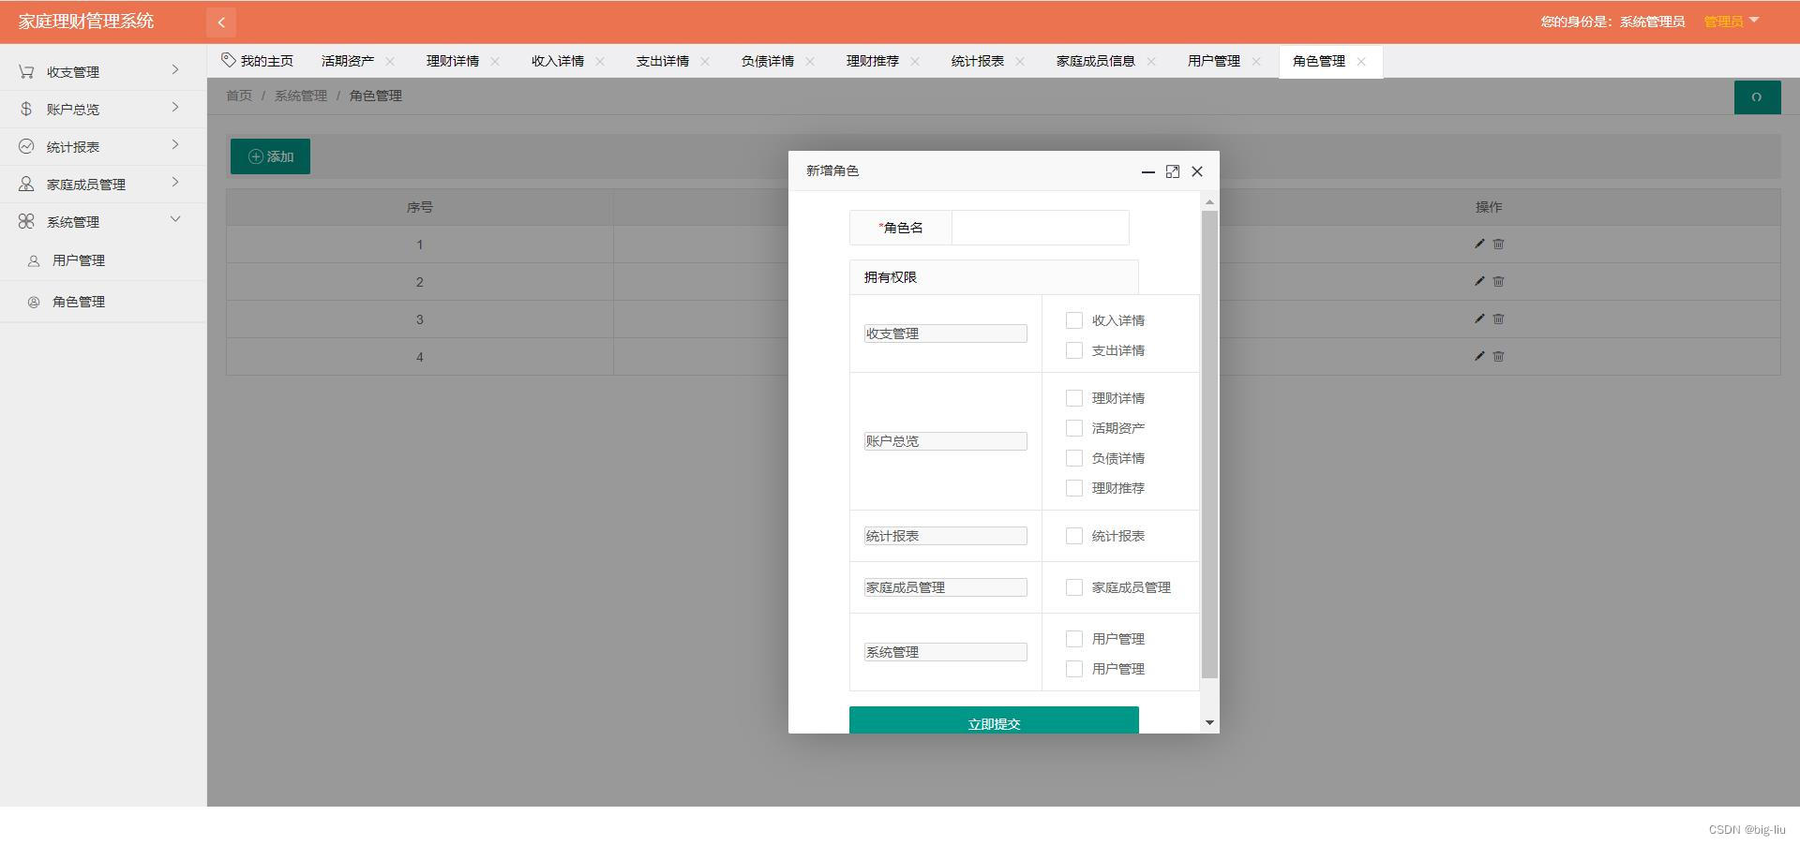Viewport: 1800px width, 845px height.
Task: Click the tag icon on 我的主页 tab
Action: [x=228, y=60]
